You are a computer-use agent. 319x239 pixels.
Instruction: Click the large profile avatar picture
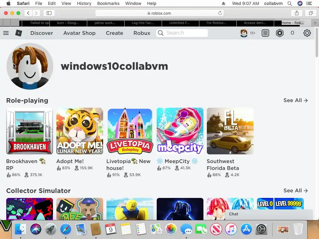tap(30, 66)
